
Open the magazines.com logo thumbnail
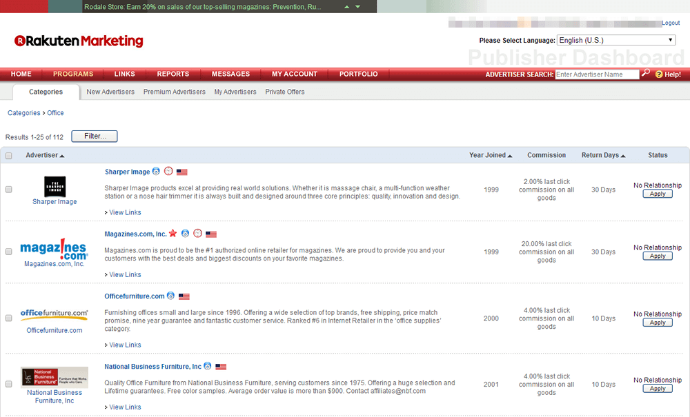pos(54,249)
